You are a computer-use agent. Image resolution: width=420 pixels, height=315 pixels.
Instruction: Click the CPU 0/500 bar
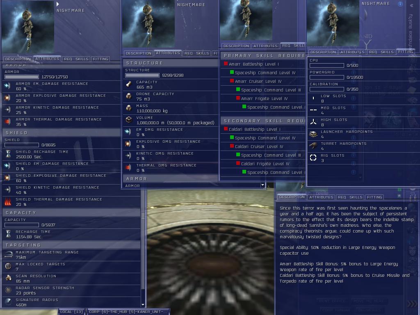[327, 65]
